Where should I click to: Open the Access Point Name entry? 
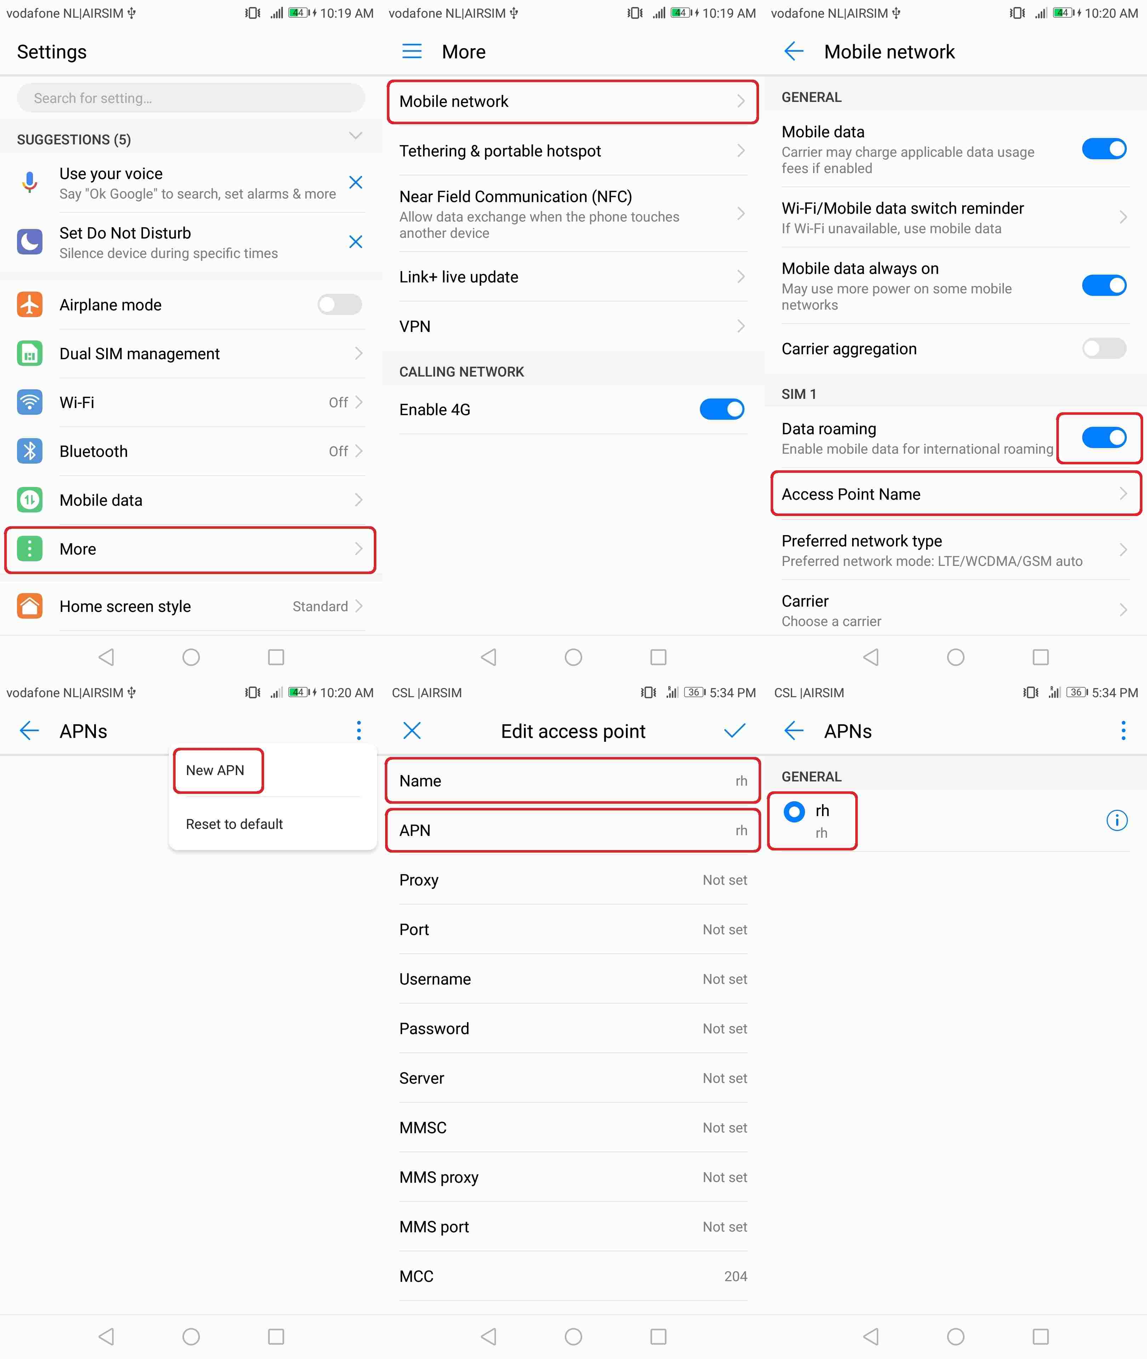[x=955, y=494]
